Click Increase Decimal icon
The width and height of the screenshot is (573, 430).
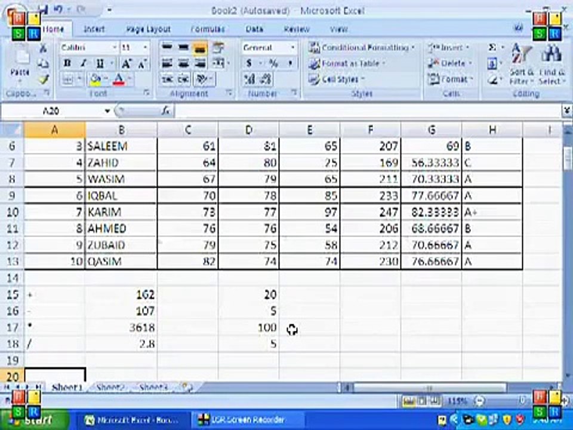pos(249,79)
